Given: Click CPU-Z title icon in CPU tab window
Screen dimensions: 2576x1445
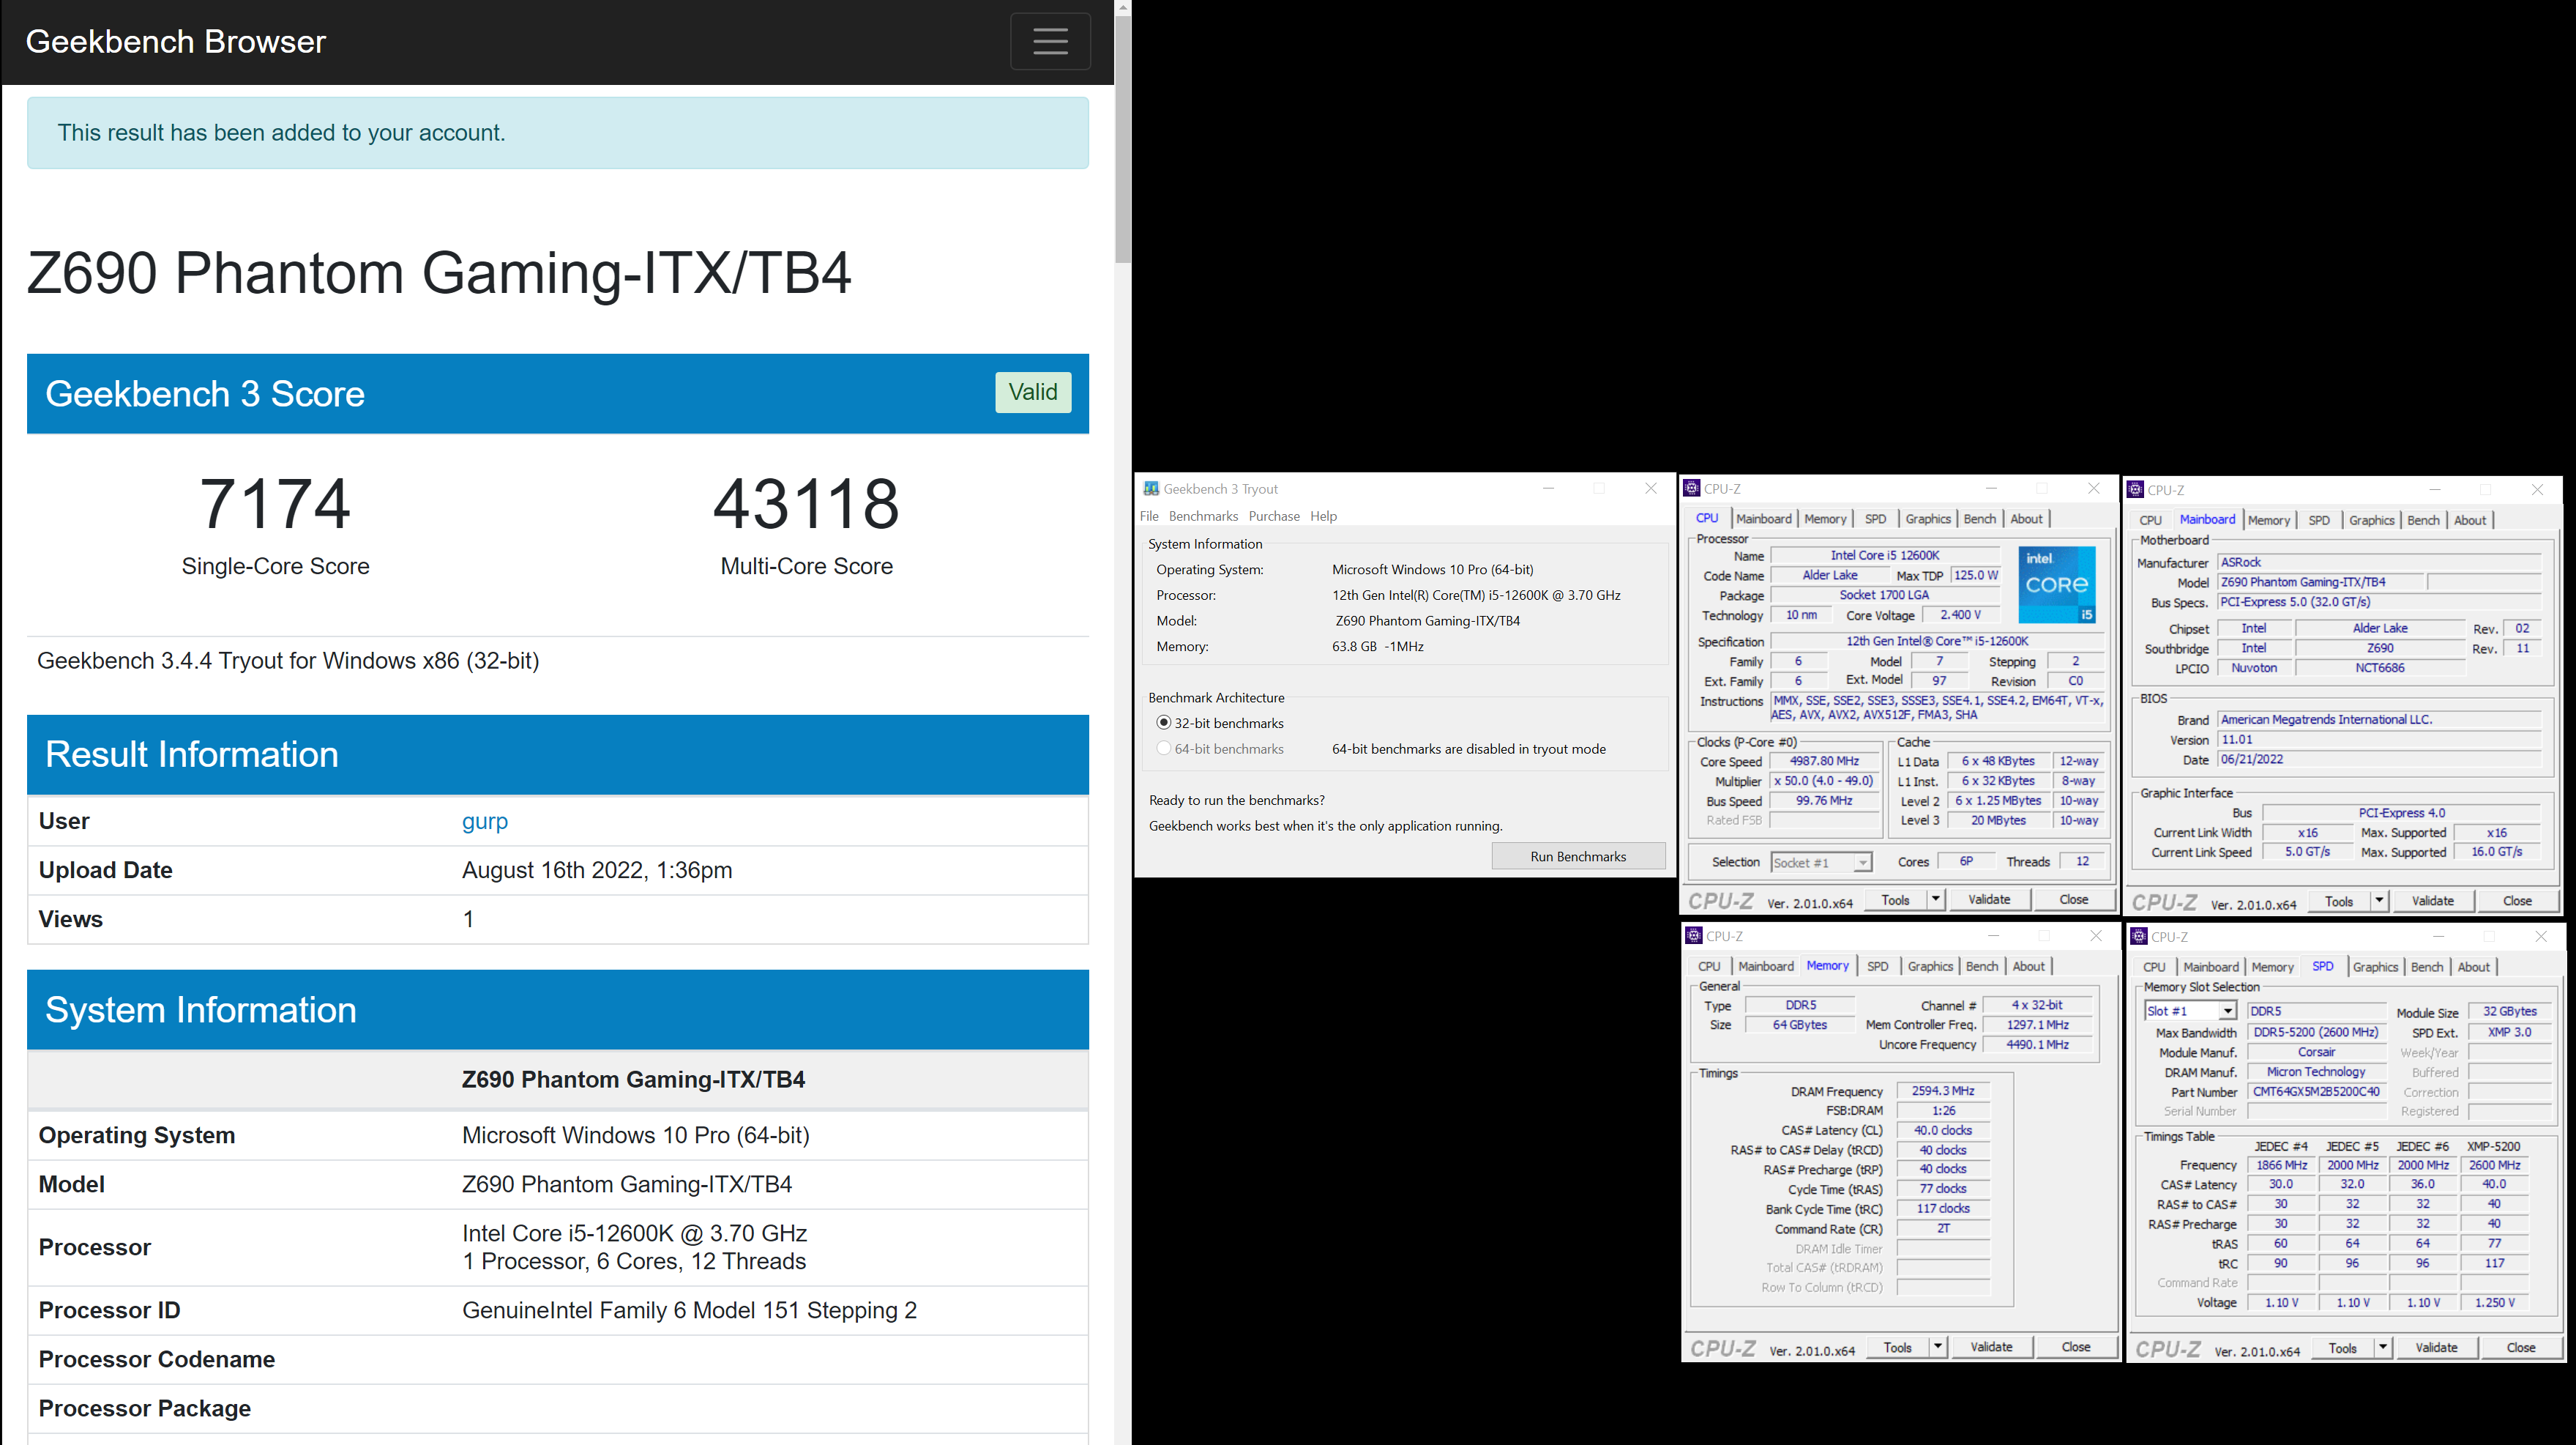Looking at the screenshot, I should click(1692, 489).
